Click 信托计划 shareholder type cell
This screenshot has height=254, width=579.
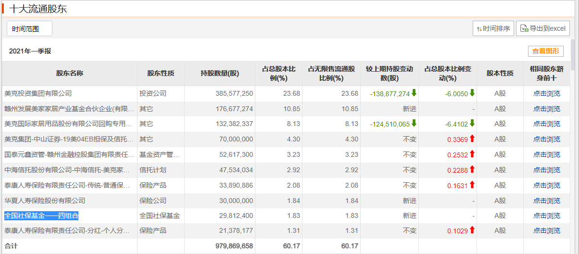pyautogui.click(x=153, y=170)
